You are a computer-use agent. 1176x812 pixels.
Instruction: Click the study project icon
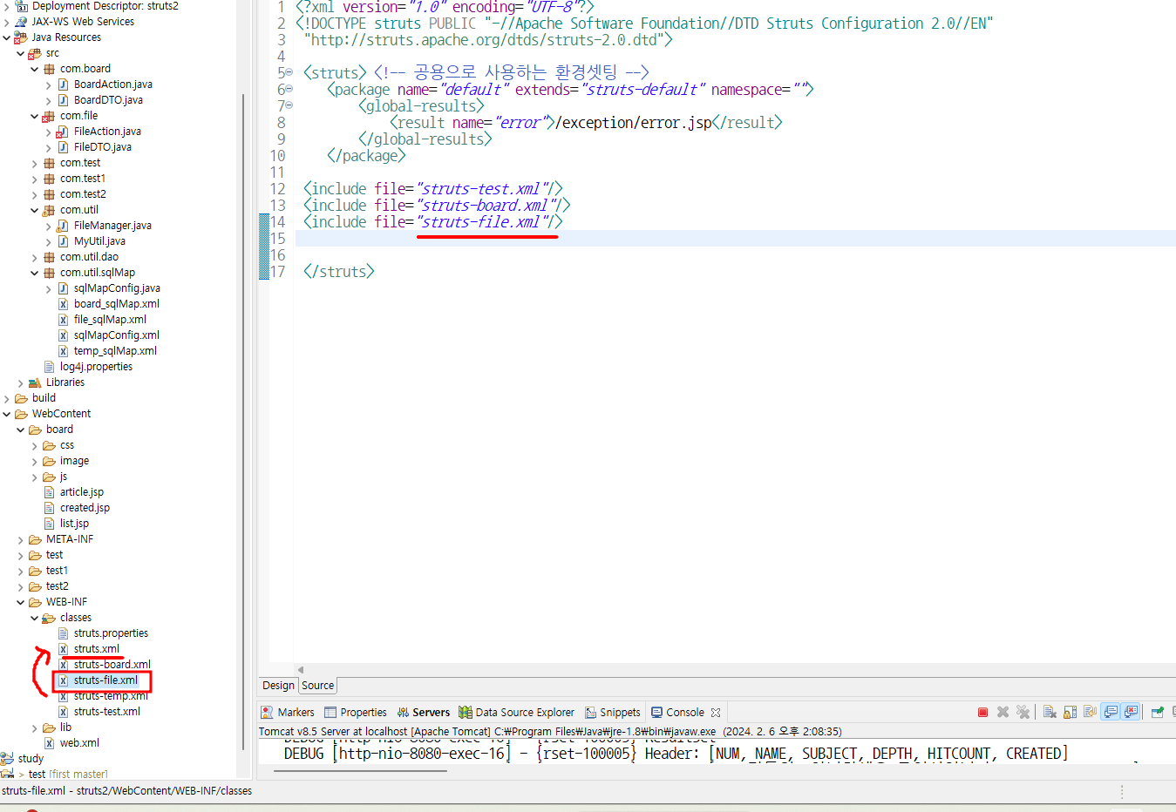click(x=7, y=759)
